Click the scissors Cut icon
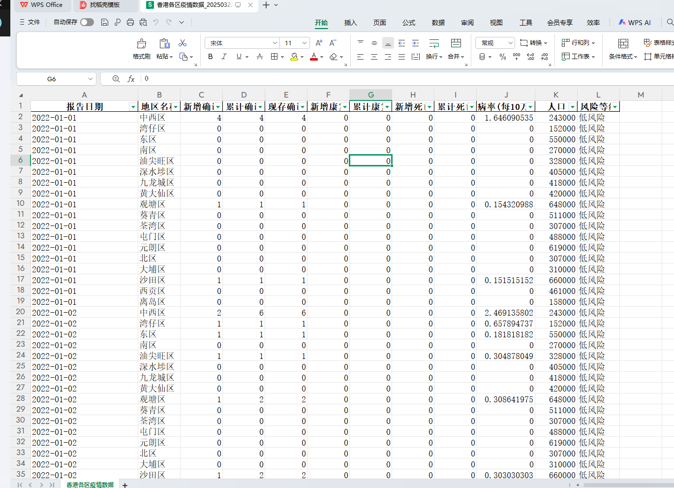The height and width of the screenshot is (488, 674). (183, 43)
